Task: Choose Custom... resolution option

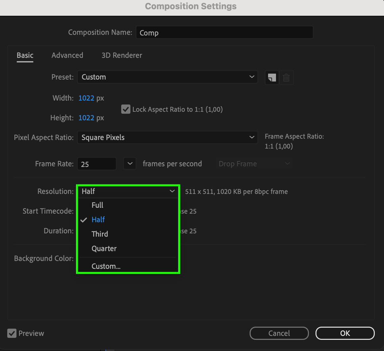Action: pos(106,266)
